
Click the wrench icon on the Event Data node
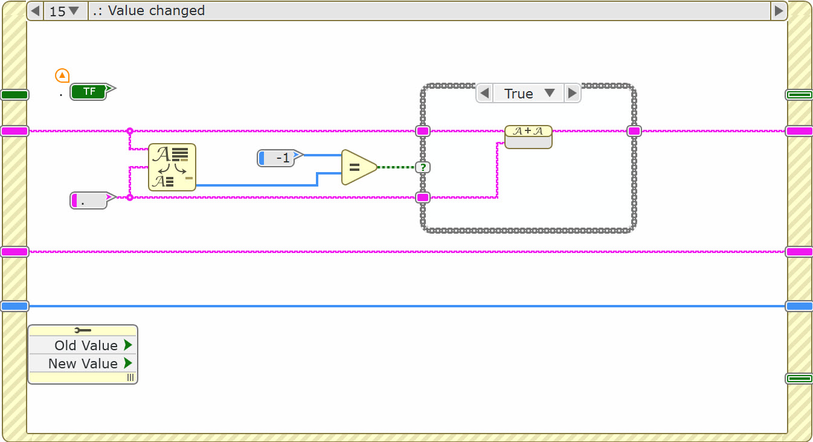[x=82, y=329]
